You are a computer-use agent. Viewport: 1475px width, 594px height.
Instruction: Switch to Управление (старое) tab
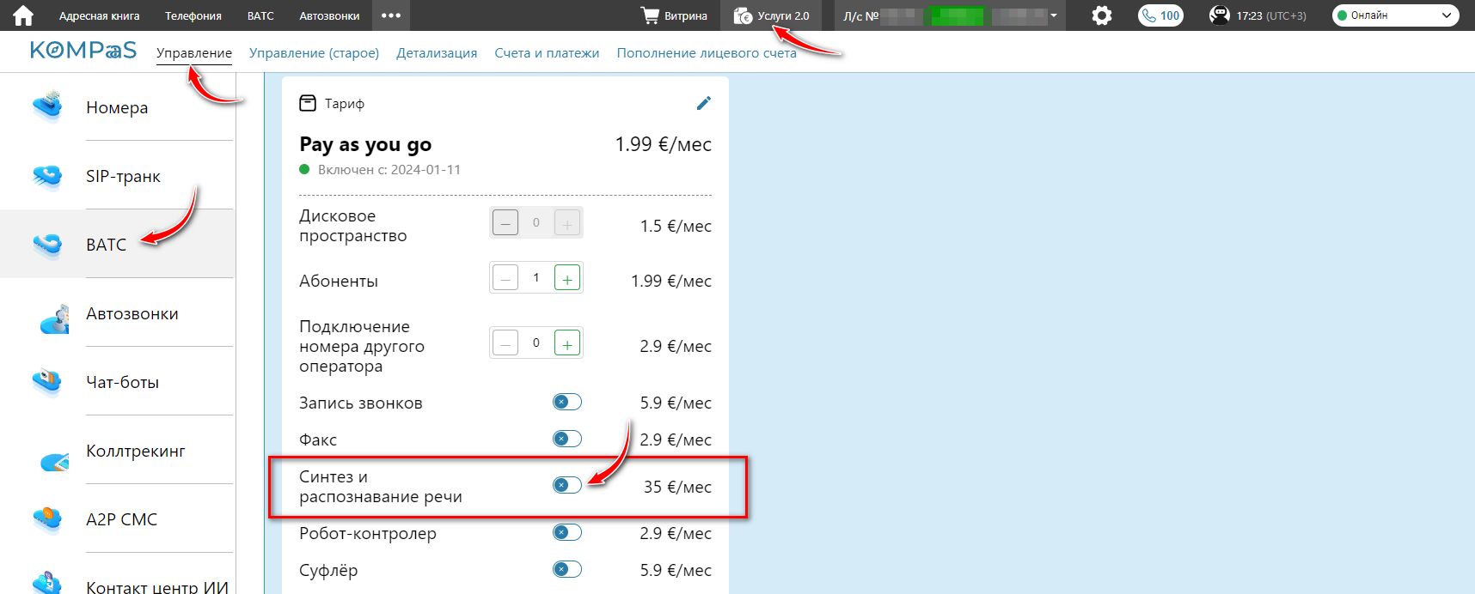coord(314,53)
